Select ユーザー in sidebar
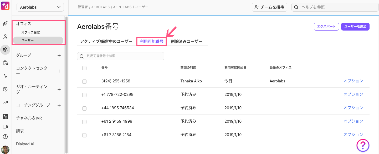 (38, 40)
